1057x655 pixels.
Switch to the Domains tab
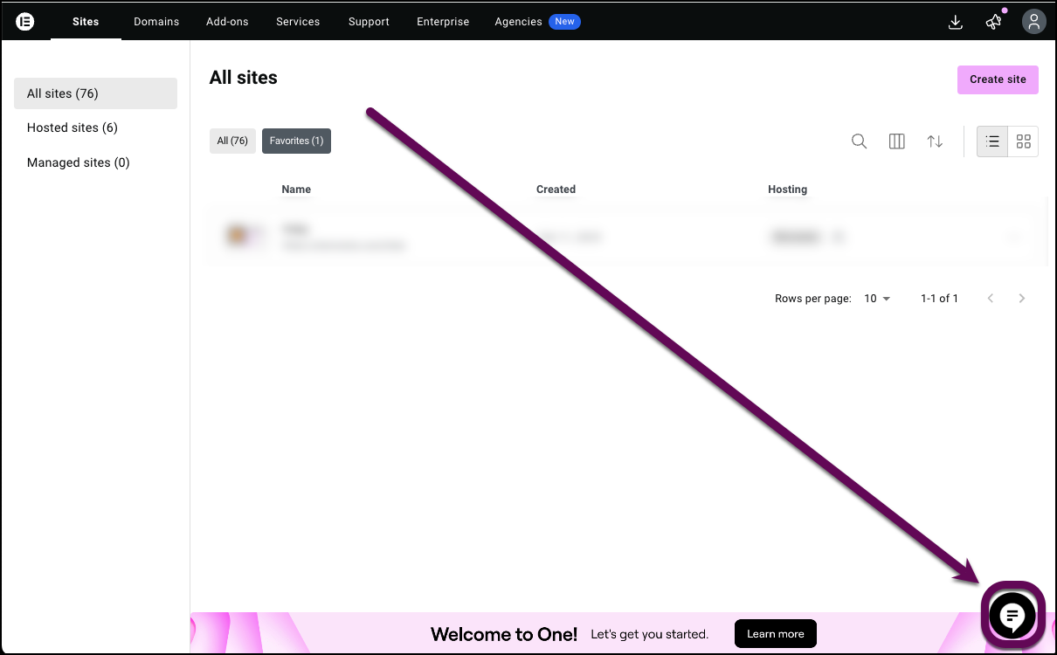(x=155, y=22)
